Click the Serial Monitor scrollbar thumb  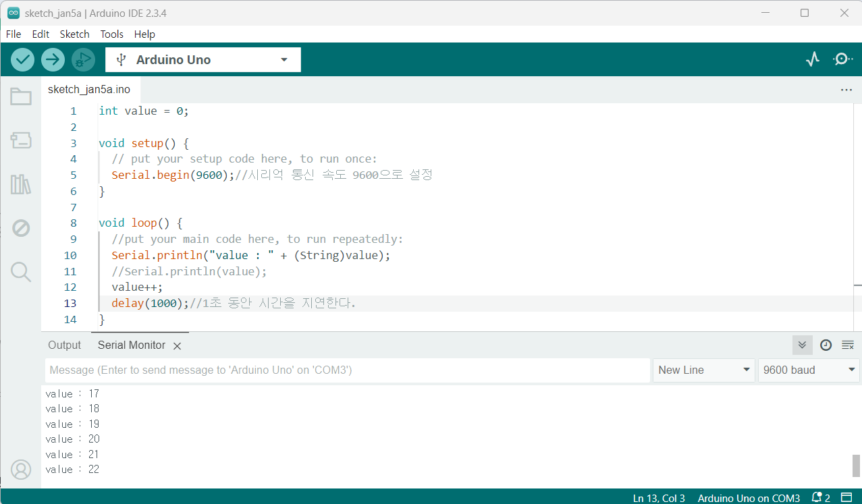click(856, 466)
